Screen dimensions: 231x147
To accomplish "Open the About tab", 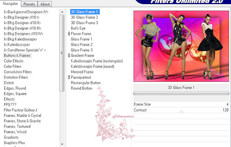I will click(45, 4).
